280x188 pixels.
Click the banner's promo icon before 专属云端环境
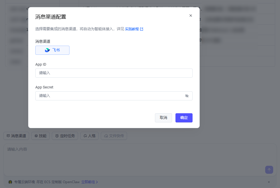(10, 182)
